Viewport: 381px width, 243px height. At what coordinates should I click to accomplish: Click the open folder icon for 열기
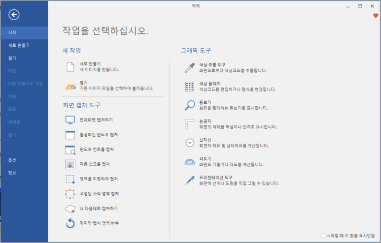[x=70, y=86]
